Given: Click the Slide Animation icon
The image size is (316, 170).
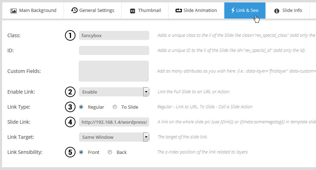Looking at the screenshot, I should tap(179, 10).
